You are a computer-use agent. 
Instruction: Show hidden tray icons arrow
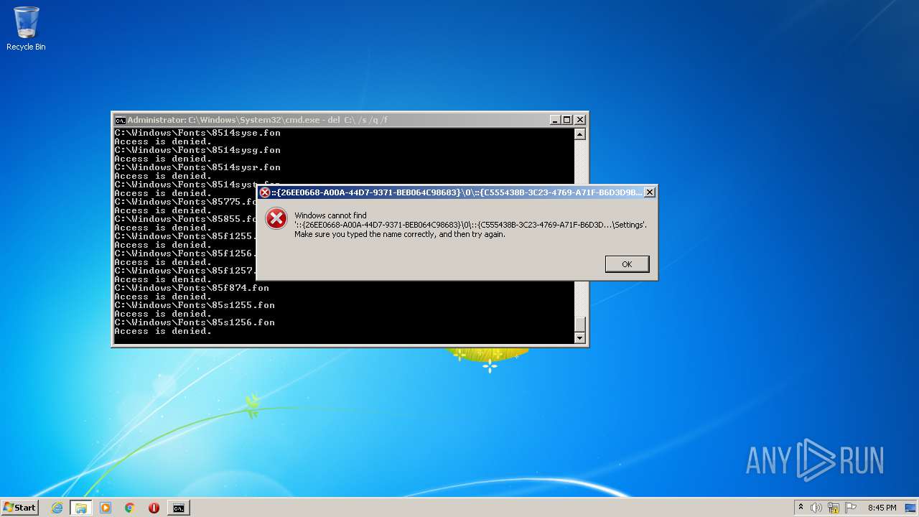pos(801,508)
